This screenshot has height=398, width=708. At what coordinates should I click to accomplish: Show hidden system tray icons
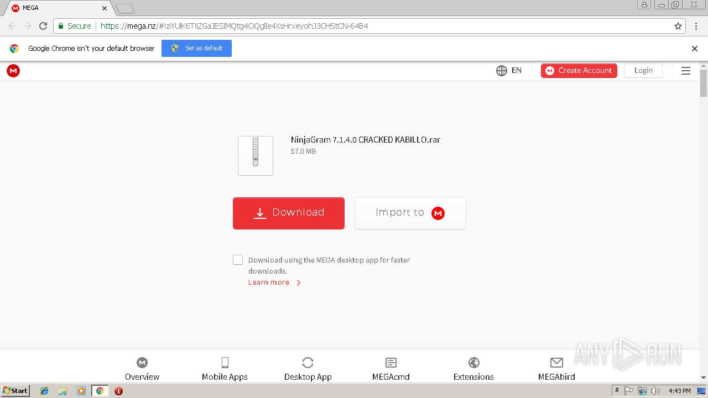pos(617,391)
